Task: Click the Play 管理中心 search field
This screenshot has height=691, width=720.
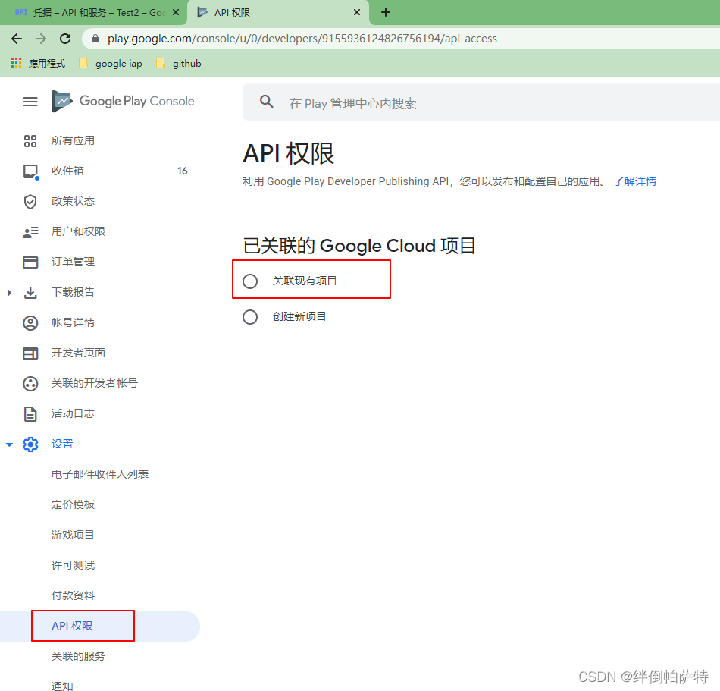Action: 481,102
